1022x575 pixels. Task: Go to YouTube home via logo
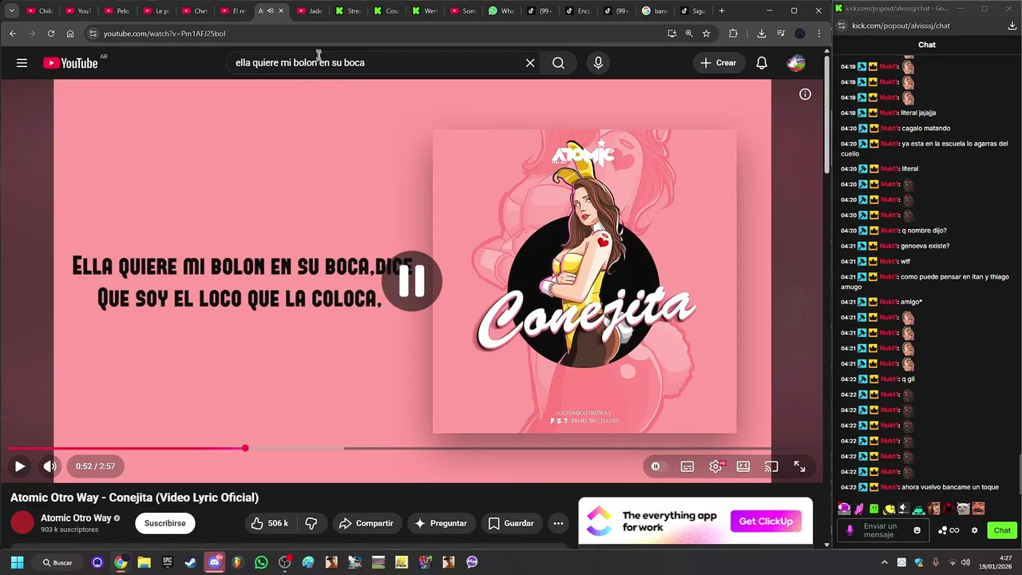pos(71,63)
